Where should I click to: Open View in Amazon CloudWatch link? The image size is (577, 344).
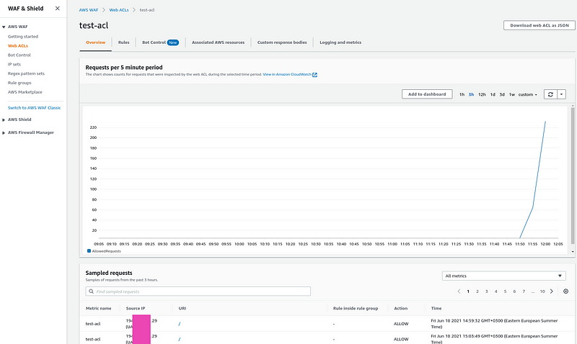point(287,74)
